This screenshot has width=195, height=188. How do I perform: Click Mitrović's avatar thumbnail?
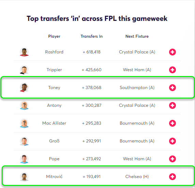24,177
